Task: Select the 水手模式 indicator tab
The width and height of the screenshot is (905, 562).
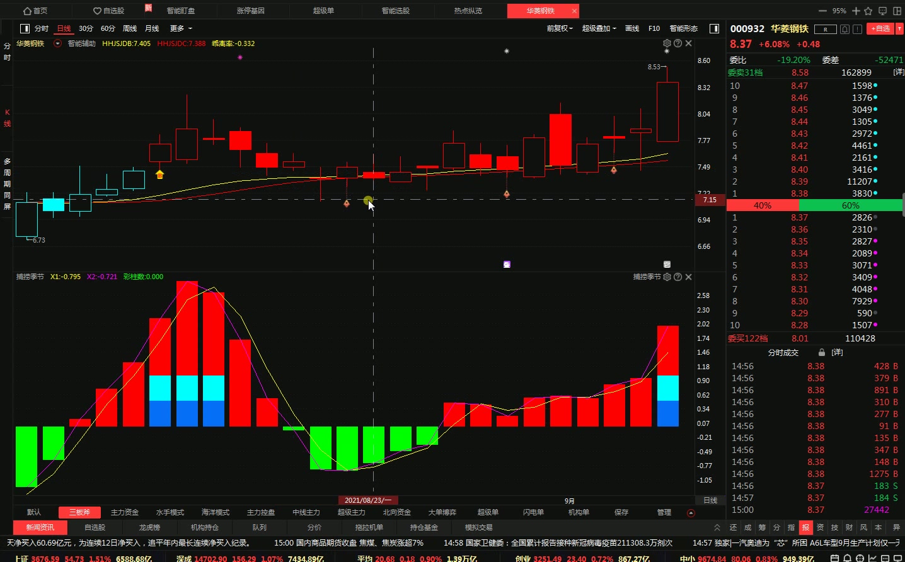Action: pos(170,512)
